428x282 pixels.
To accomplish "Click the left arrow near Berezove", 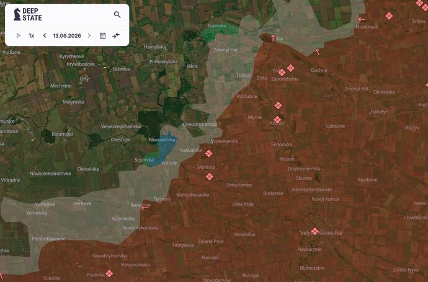I will [145, 208].
